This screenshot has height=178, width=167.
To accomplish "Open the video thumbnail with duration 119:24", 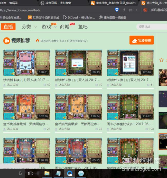I will click(x=78, y=107).
